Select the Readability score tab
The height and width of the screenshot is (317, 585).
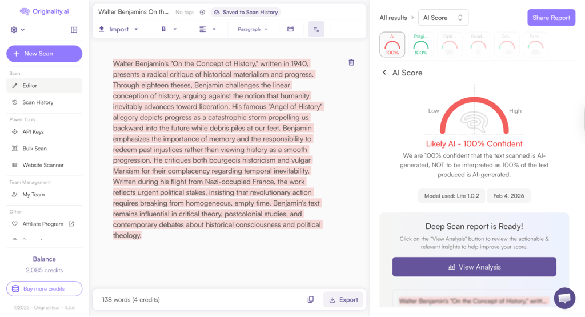[478, 45]
